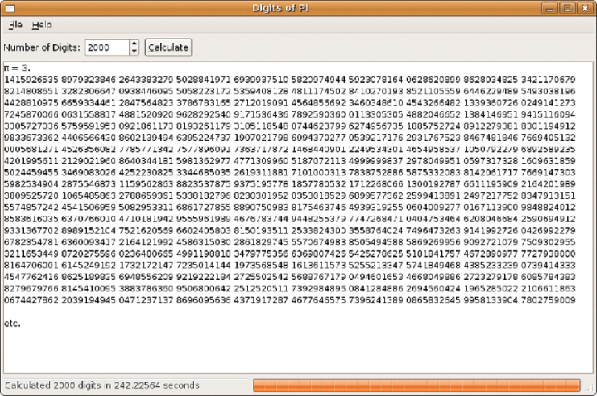
Task: Close the Digits of Pi window
Action: 585,7
